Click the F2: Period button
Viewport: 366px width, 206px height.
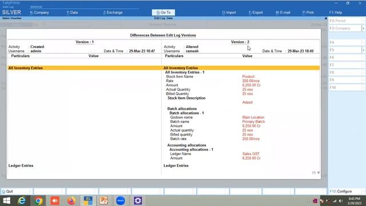coord(345,21)
